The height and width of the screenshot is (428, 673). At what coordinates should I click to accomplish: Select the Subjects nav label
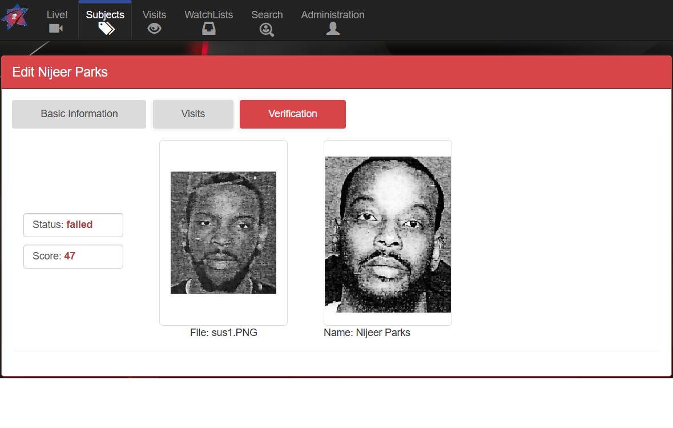point(105,15)
